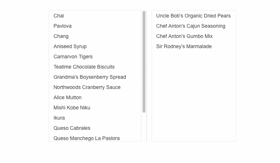Select Chef Anton's Gumbo Mix
The height and width of the screenshot is (163, 280).
(184, 36)
